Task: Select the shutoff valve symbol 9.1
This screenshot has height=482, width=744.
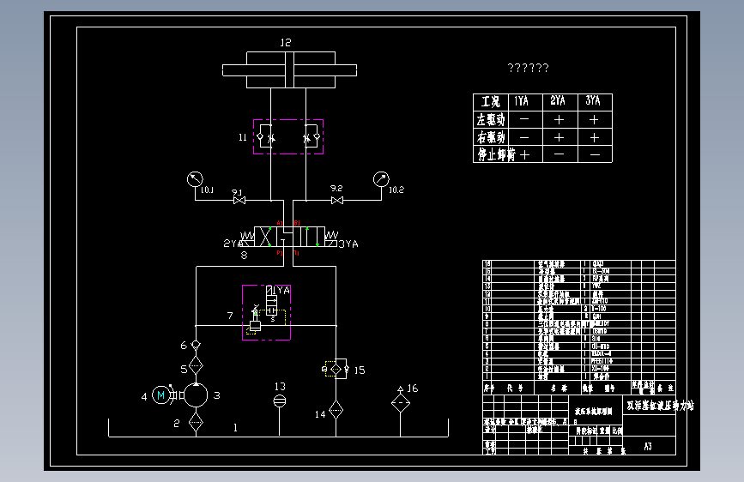Action: (x=239, y=200)
